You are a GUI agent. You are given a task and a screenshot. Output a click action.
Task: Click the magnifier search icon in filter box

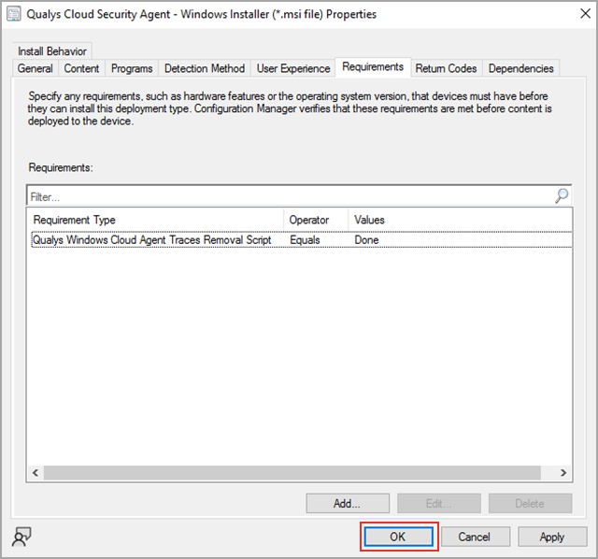tap(562, 196)
